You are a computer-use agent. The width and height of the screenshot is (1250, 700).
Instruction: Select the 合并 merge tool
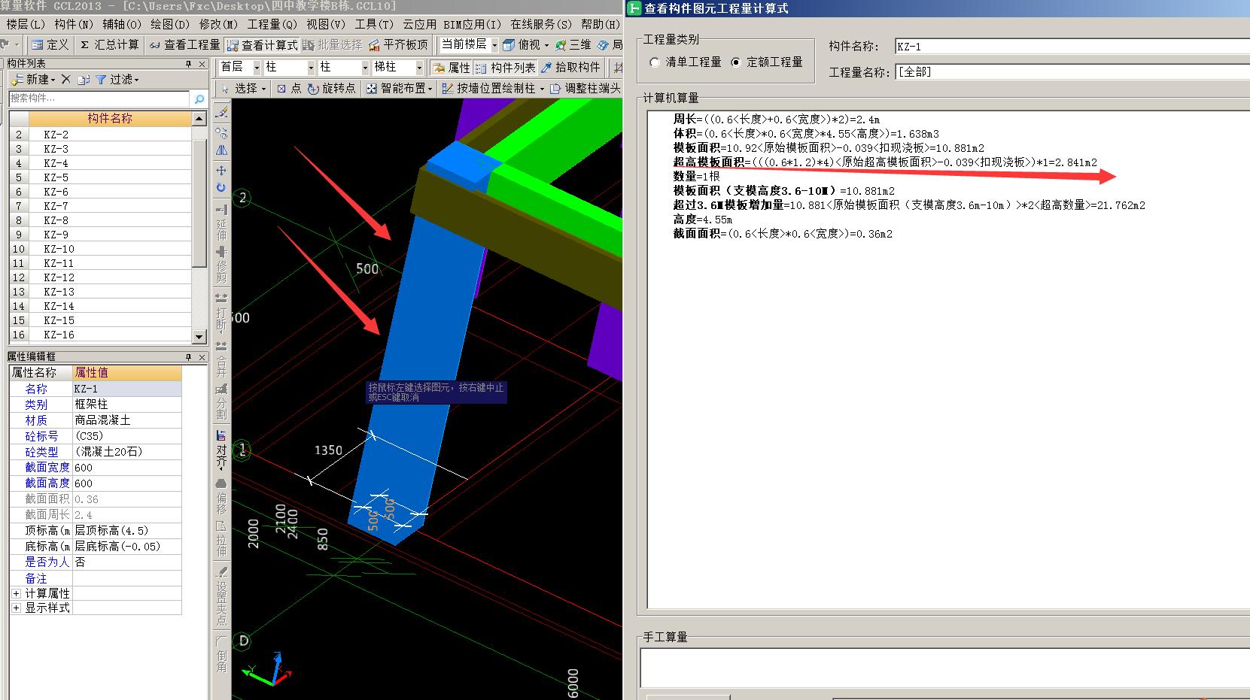pyautogui.click(x=221, y=359)
